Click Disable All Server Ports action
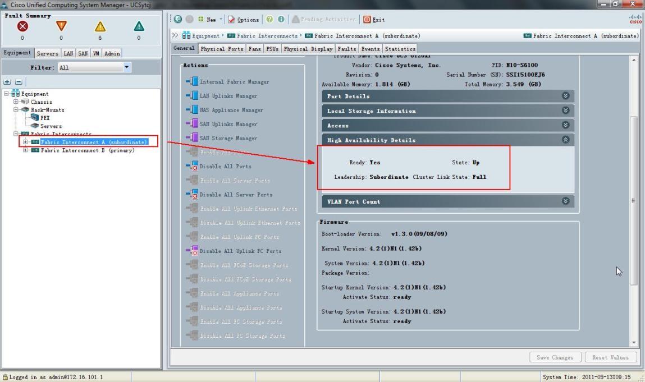The image size is (645, 382). point(229,195)
